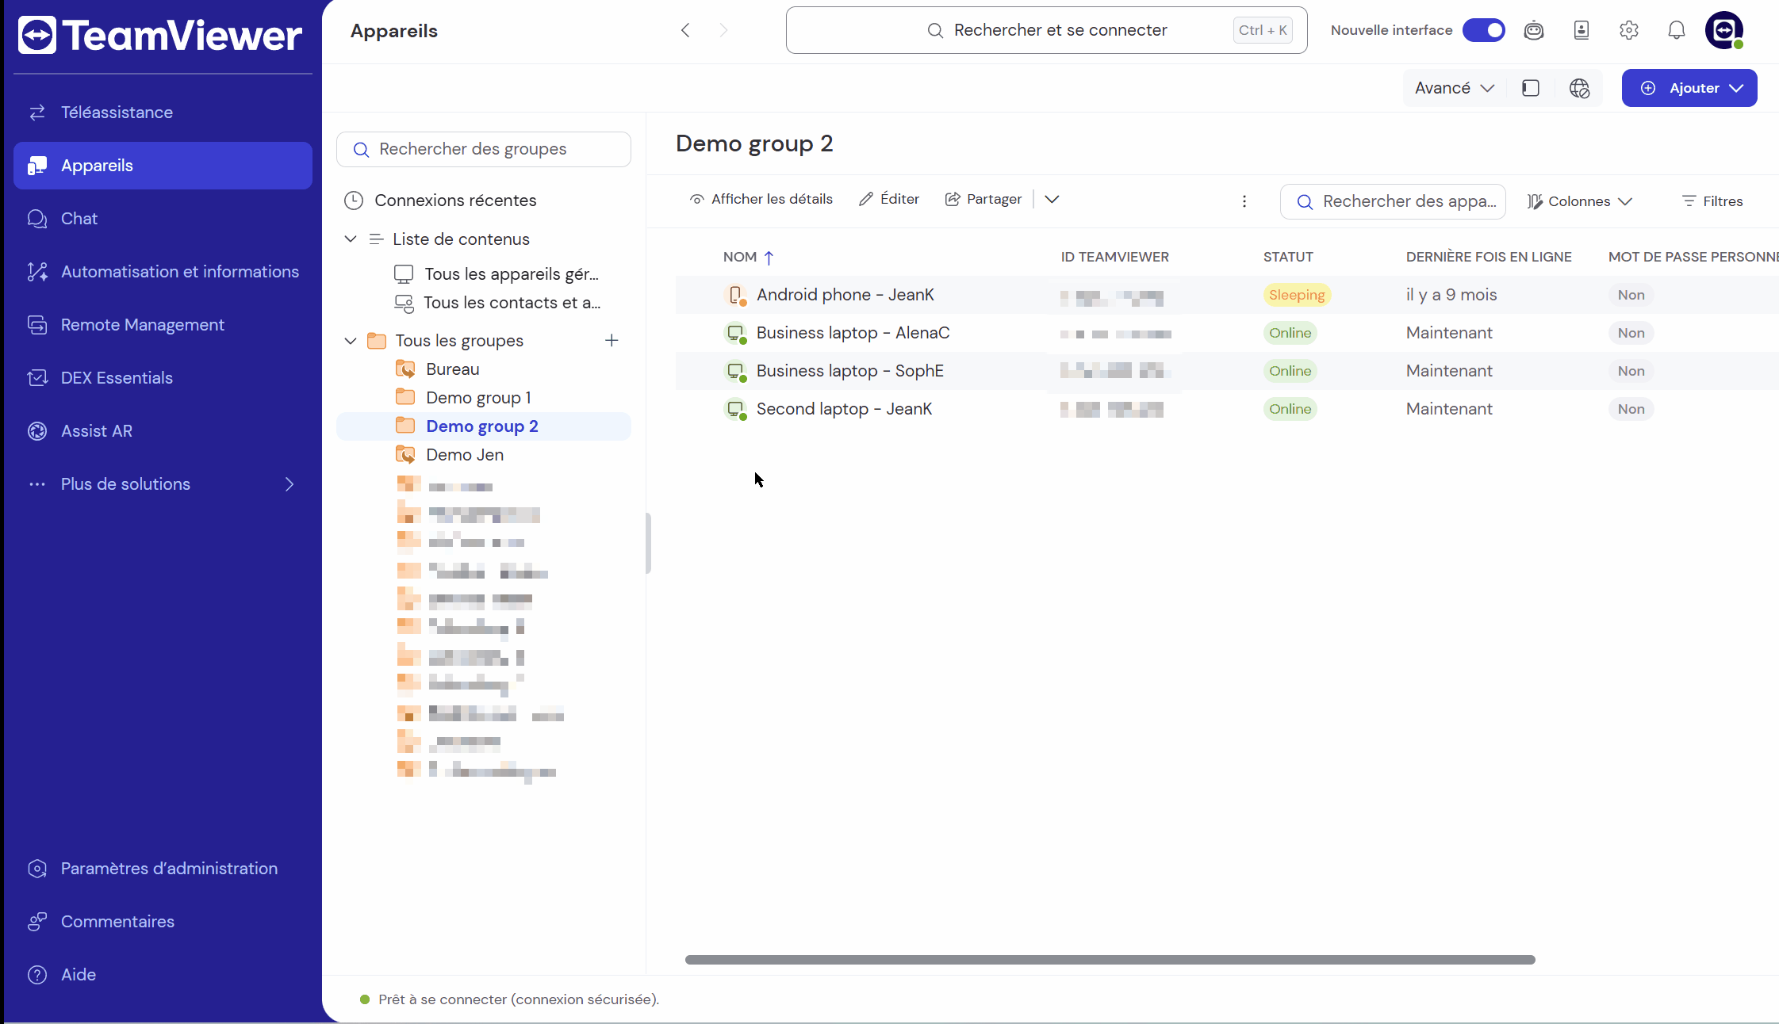Open Aide in the sidebar
The image size is (1779, 1024).
coord(163,975)
